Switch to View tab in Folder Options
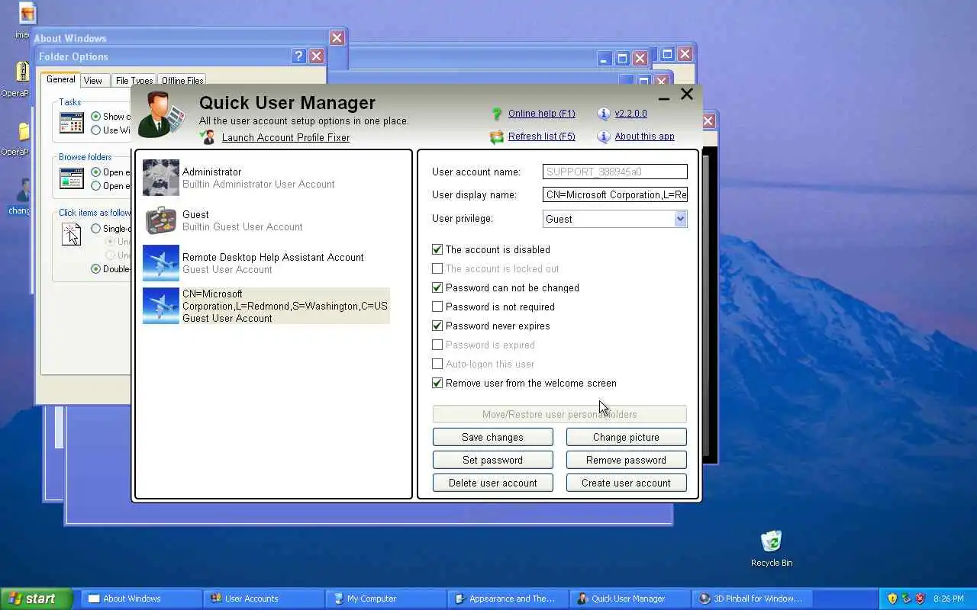 (x=93, y=81)
